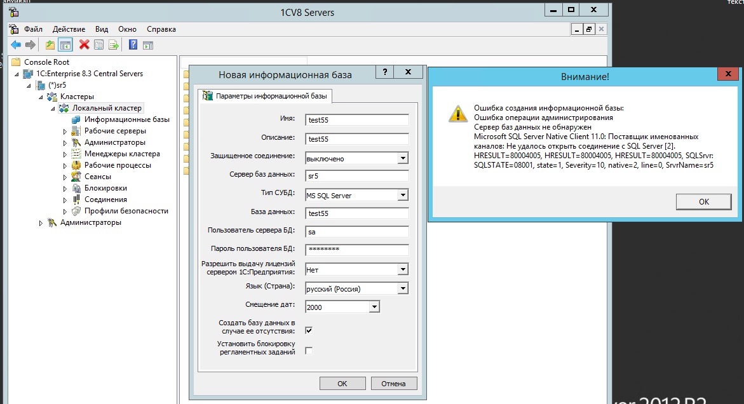Click the Рабочие серверы icon
Image resolution: width=744 pixels, height=404 pixels.
[x=76, y=131]
